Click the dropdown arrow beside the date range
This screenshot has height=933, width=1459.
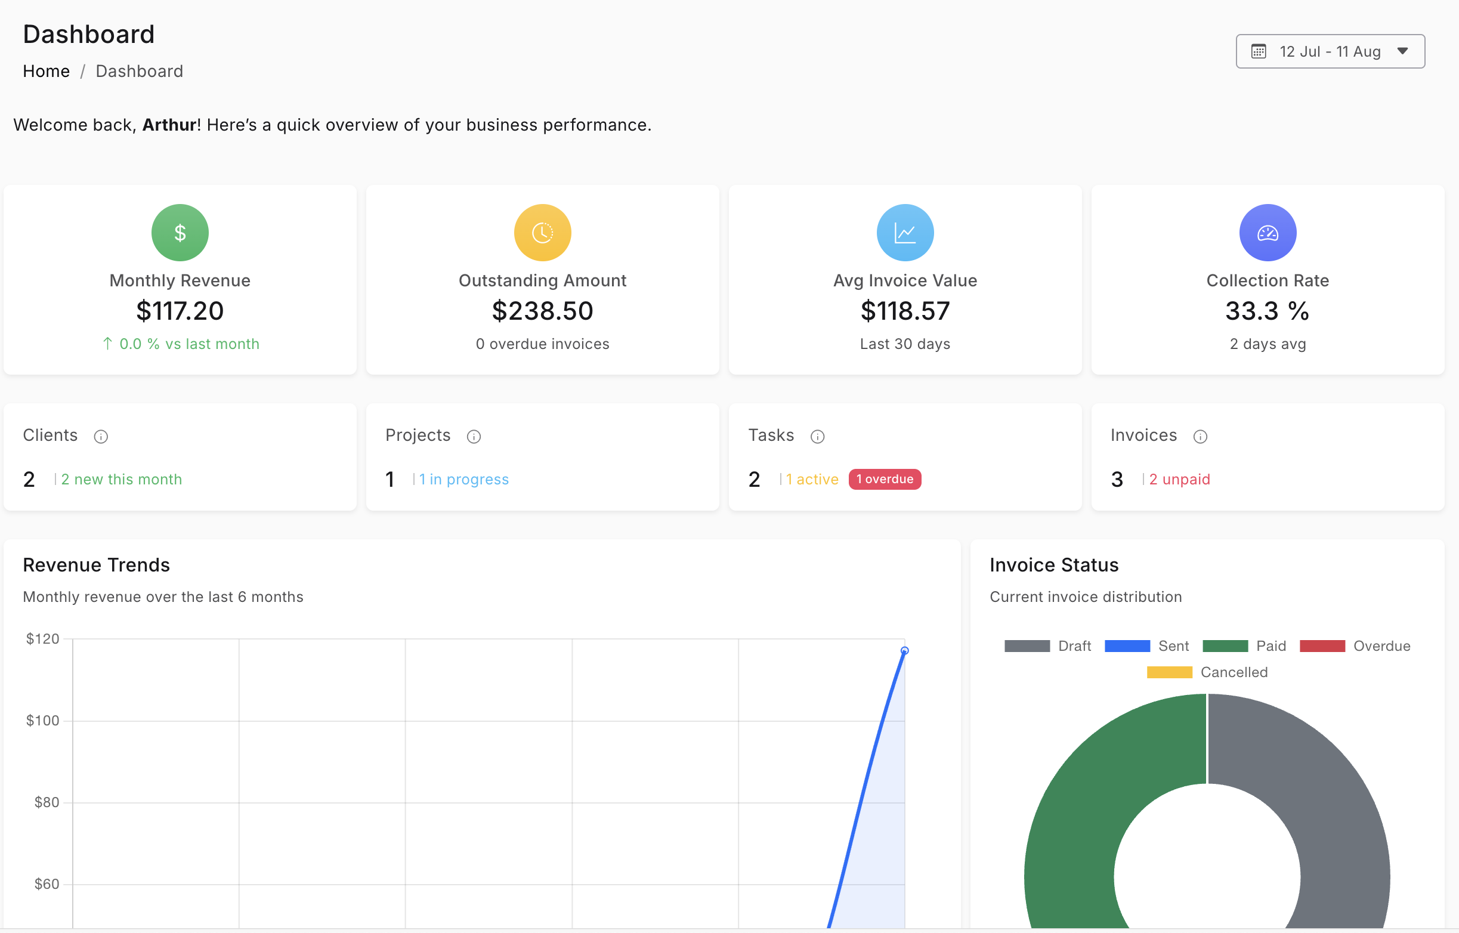[x=1403, y=51]
